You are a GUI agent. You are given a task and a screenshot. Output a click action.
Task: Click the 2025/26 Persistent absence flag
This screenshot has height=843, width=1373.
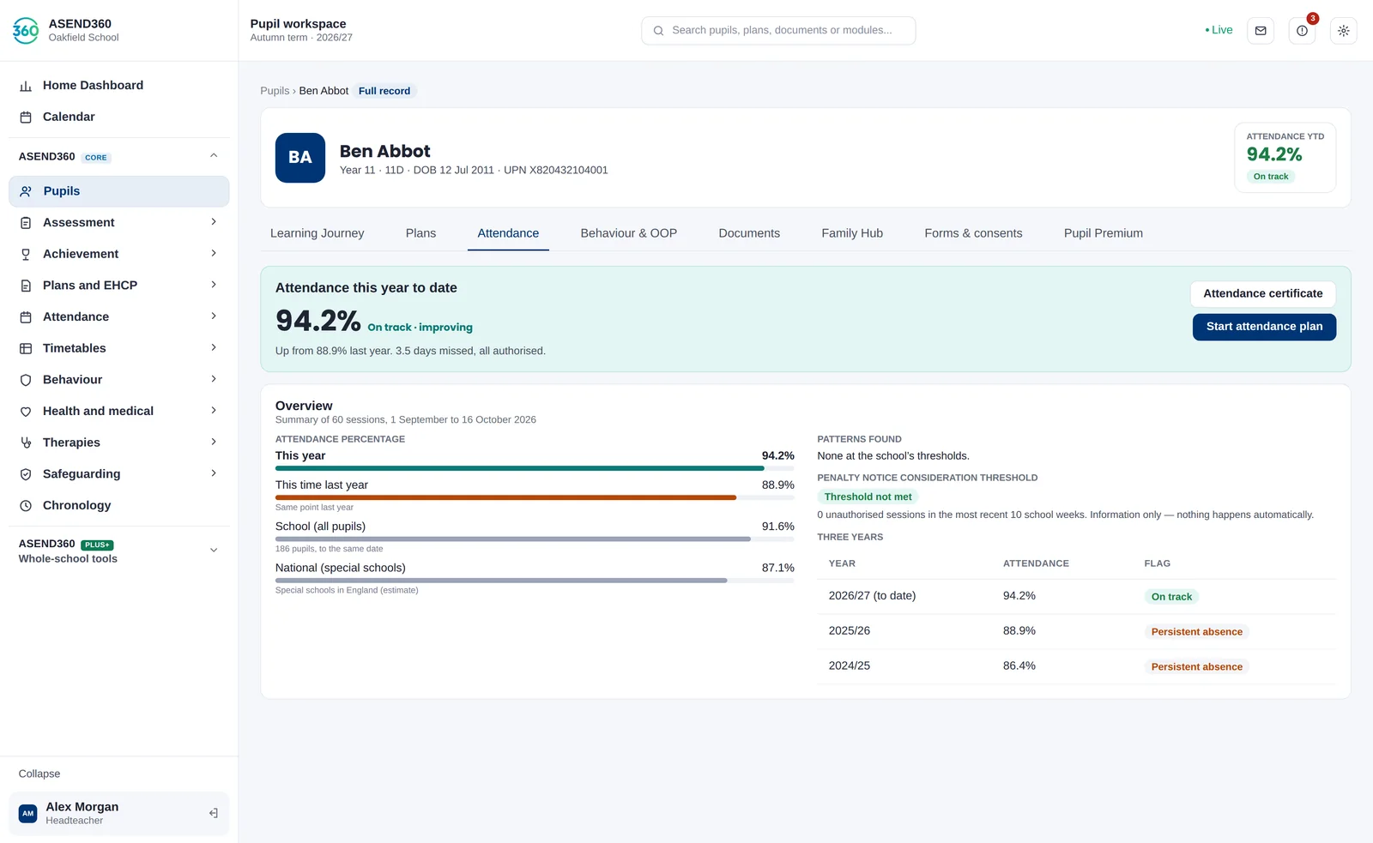point(1196,632)
